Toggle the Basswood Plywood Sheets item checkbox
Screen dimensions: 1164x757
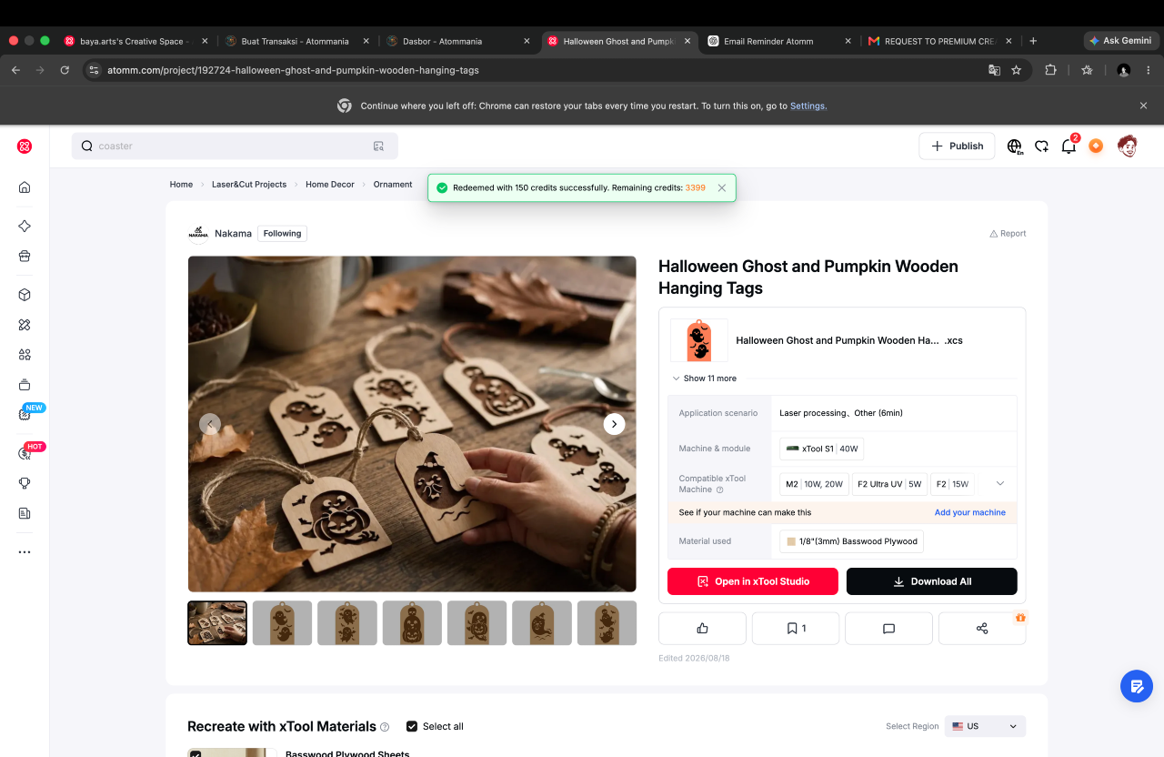[196, 753]
